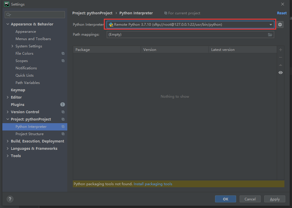Click the project-level icon beside File Colors

pyautogui.click(x=63, y=54)
